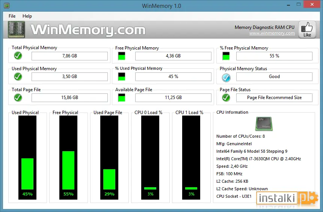This screenshot has height=212, width=323.
Task: Close the WinMemory window
Action: 312,5
